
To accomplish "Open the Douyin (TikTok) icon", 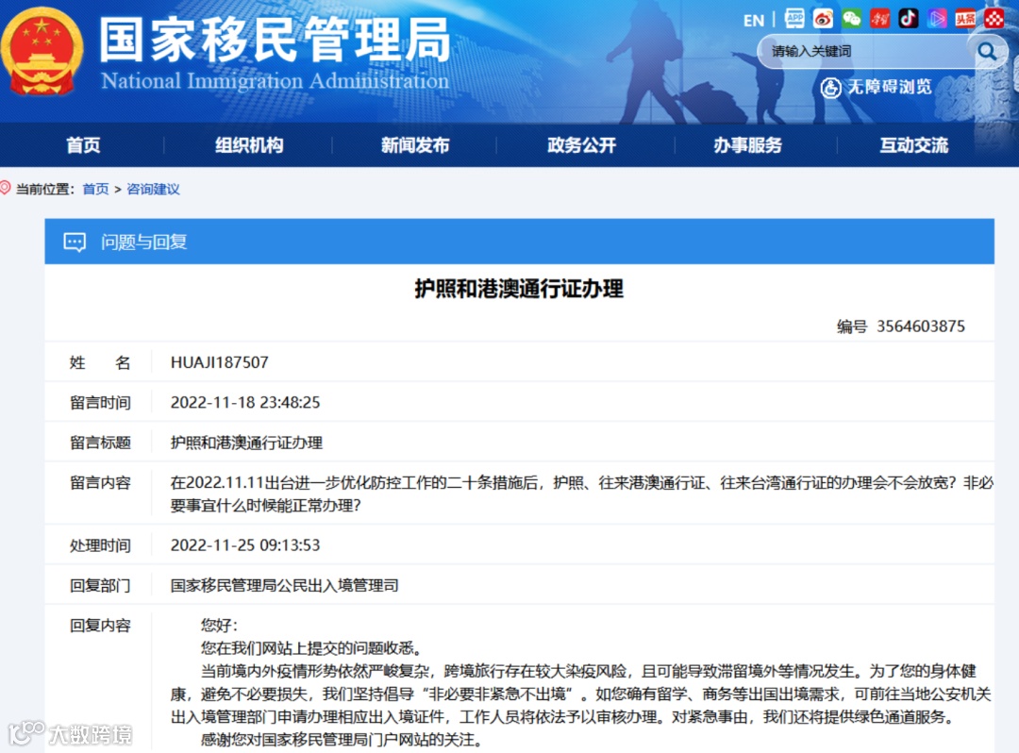I will point(909,18).
